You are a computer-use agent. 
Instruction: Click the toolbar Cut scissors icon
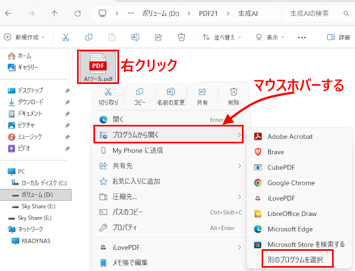click(x=66, y=37)
